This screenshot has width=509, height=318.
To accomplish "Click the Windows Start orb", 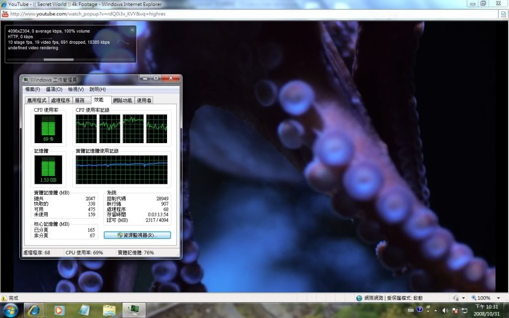I will click(9, 311).
